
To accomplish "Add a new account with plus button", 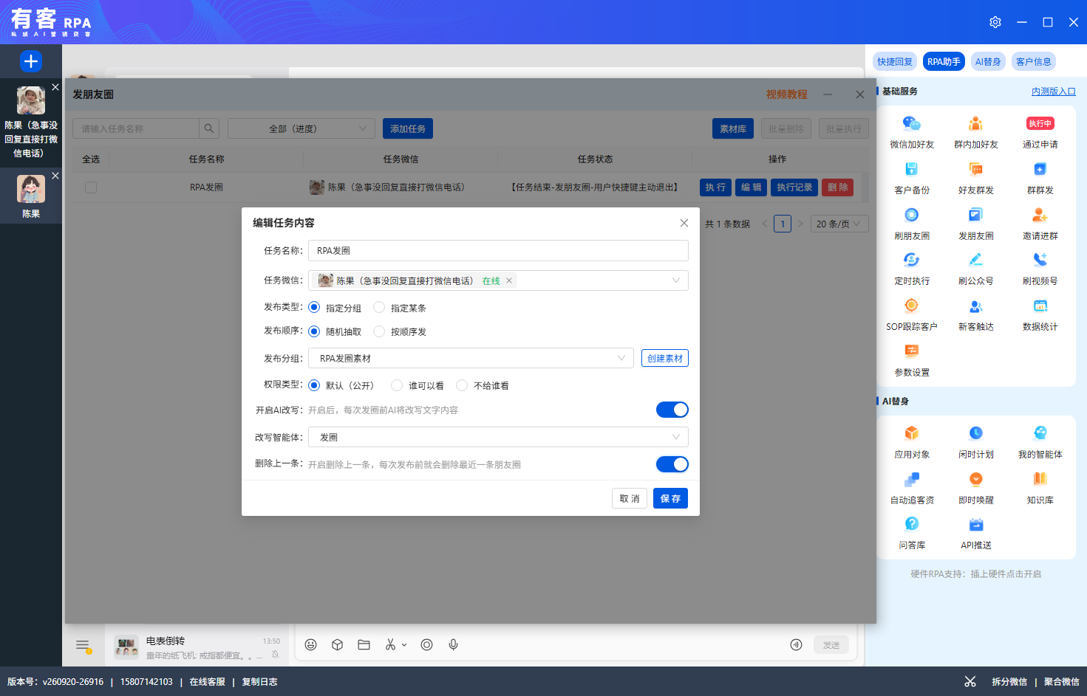I will 31,61.
